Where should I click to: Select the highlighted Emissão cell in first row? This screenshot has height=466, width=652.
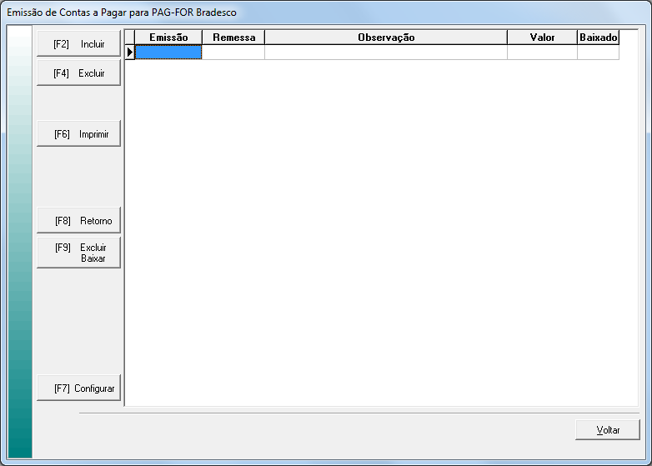168,53
